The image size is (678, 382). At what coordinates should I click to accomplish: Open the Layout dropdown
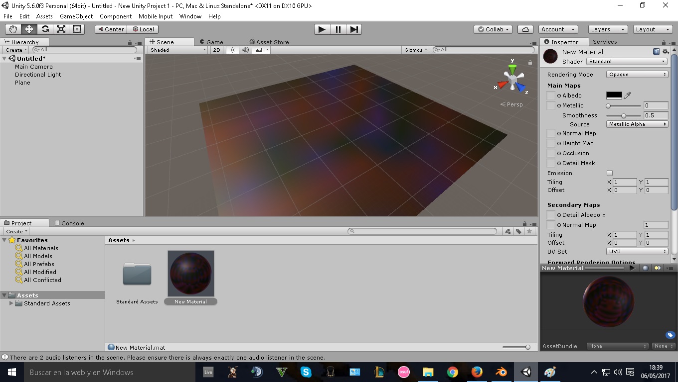tap(652, 29)
